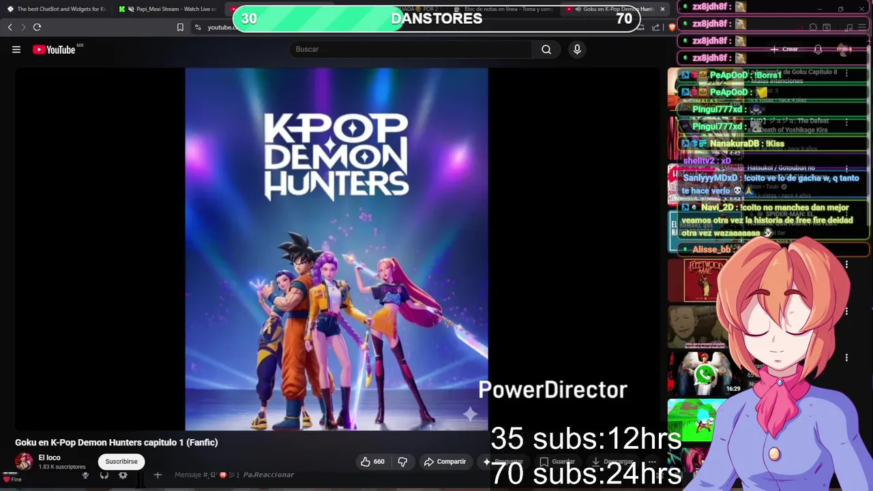Switch to Bloc de notas en línea tab
The image size is (873, 491).
(505, 9)
